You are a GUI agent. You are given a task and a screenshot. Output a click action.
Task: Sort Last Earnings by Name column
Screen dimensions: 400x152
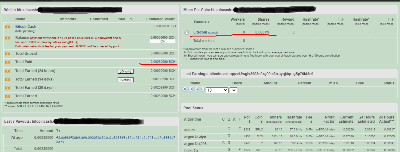pos(195,83)
